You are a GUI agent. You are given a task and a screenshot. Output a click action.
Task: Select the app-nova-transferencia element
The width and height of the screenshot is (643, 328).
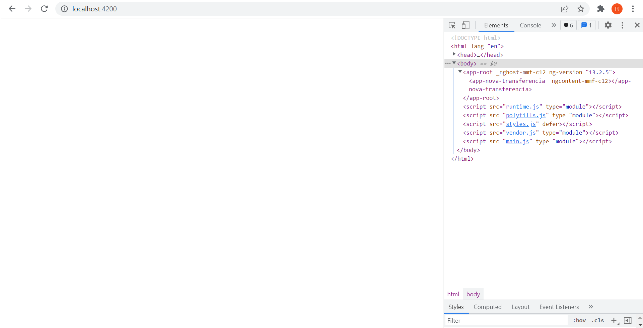click(x=550, y=85)
